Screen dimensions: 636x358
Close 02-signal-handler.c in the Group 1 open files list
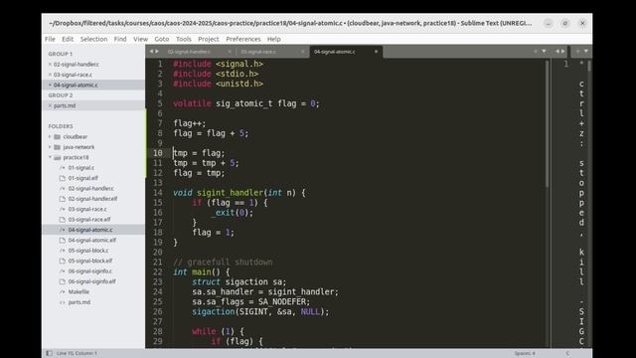(x=50, y=64)
